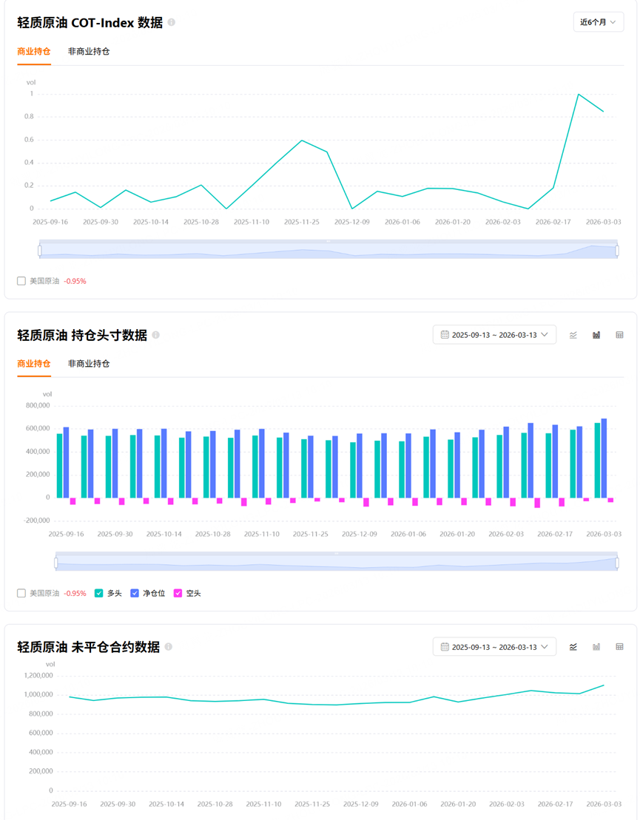640x820 pixels.
Task: Enable 美国原油 checkbox under COT-Index chart
Action: tap(21, 281)
